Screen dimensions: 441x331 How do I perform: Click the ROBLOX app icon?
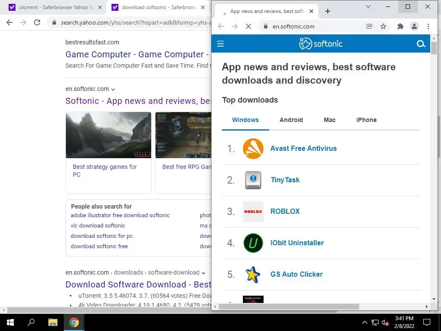tap(253, 211)
